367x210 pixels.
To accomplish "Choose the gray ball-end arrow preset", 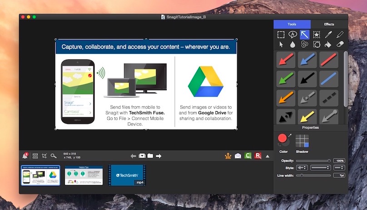I will [328, 116].
